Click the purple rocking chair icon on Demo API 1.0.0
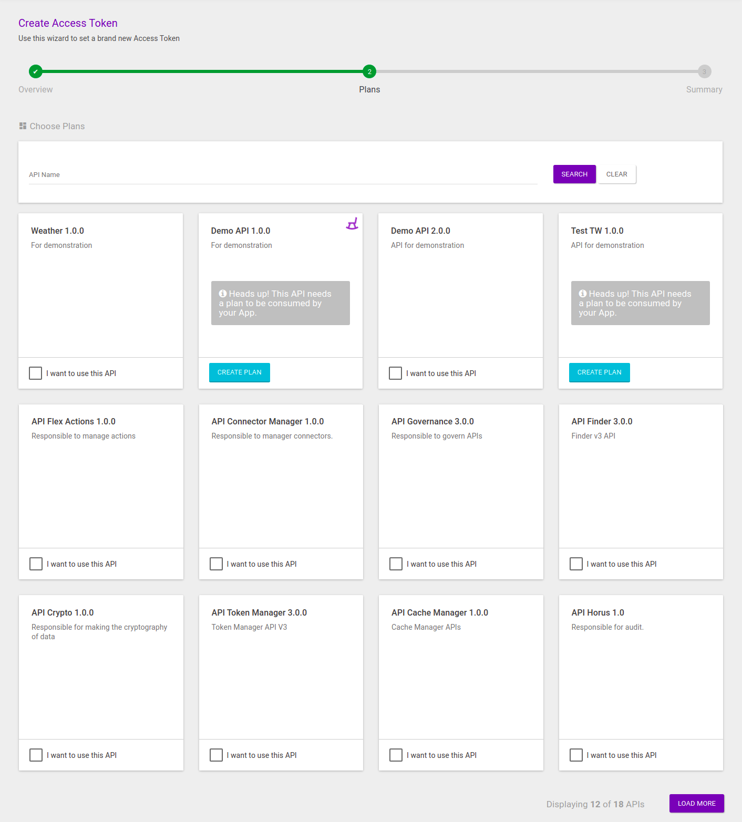This screenshot has width=742, height=822. click(x=352, y=223)
